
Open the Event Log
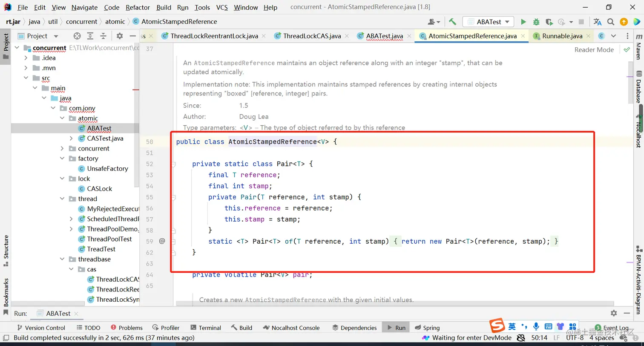click(x=612, y=328)
